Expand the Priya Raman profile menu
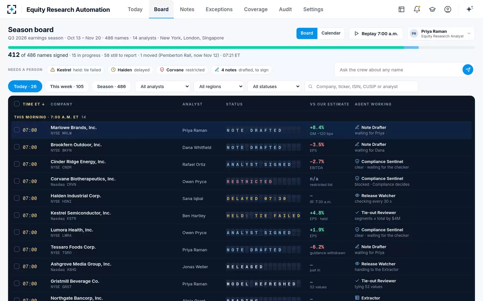 441,33
